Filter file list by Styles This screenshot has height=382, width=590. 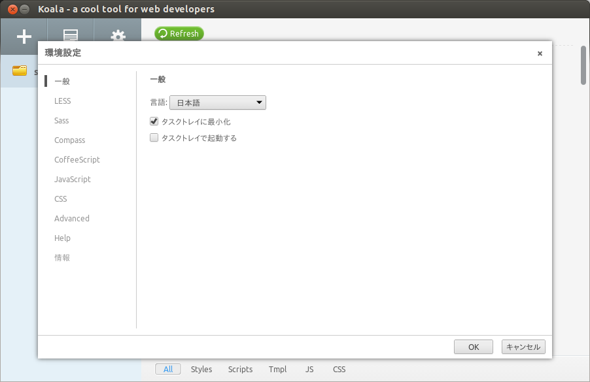click(201, 369)
